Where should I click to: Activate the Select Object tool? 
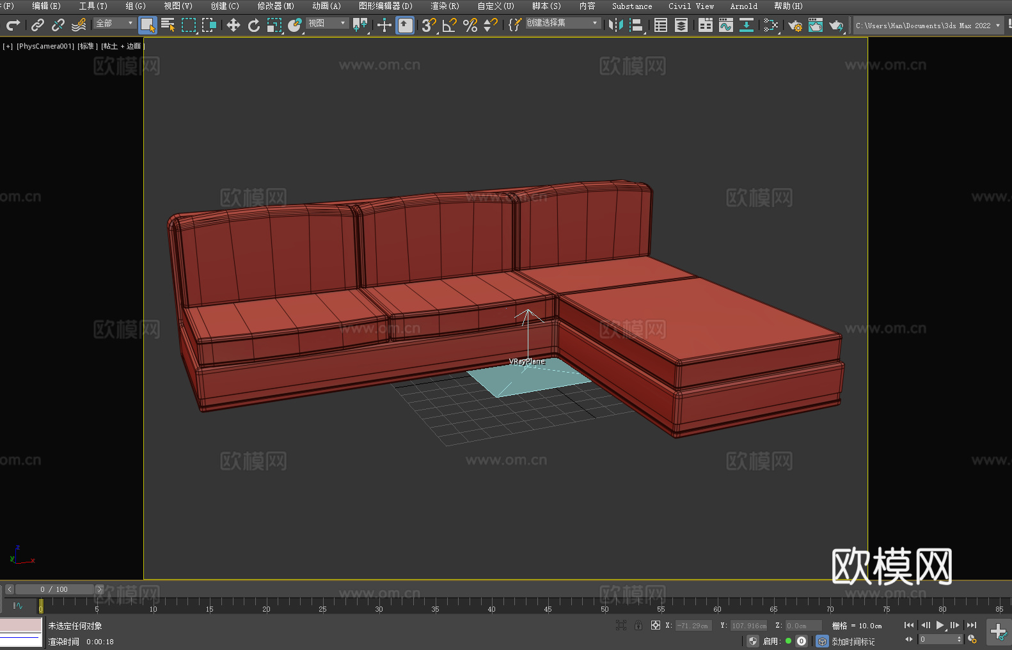click(148, 25)
